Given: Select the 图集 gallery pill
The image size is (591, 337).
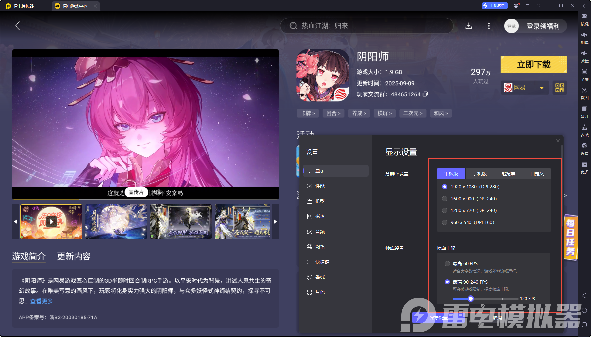Looking at the screenshot, I should point(157,192).
